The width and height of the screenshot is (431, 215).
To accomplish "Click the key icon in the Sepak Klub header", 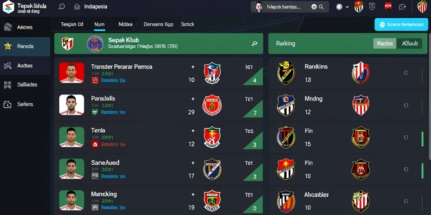I will 254,44.
